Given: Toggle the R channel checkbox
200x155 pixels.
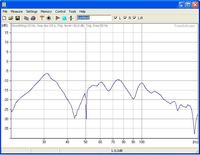Looking at the screenshot, I should coord(125,18).
